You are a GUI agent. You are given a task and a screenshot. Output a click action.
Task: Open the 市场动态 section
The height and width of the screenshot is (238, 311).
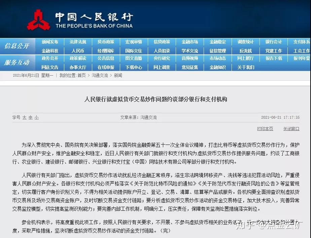(x=217, y=58)
